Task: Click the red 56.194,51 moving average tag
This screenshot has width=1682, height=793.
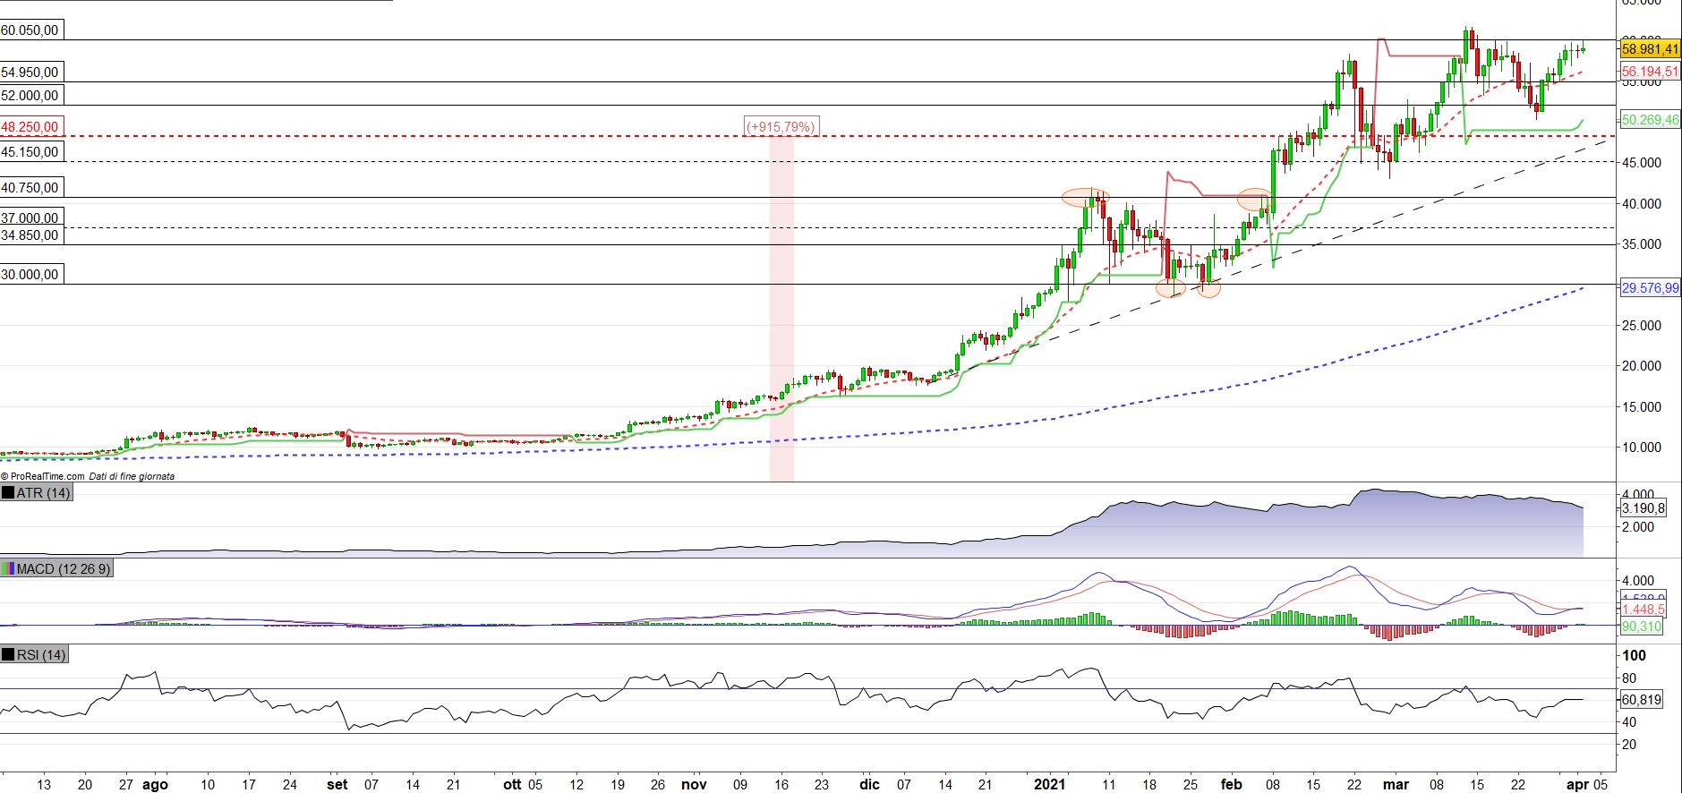Action: pyautogui.click(x=1650, y=72)
